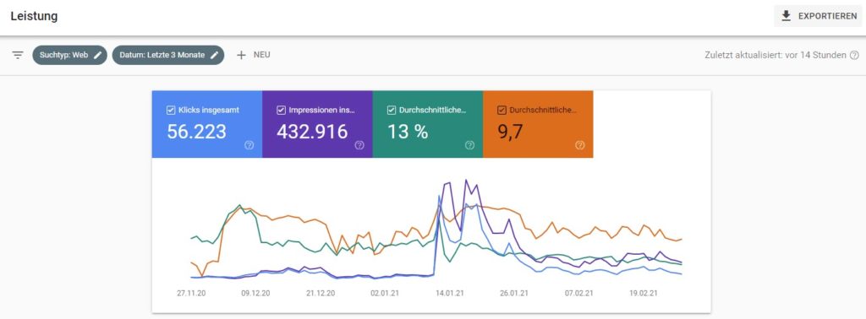
Task: Open help icon on Klicks insgesamt card
Action: [x=249, y=145]
